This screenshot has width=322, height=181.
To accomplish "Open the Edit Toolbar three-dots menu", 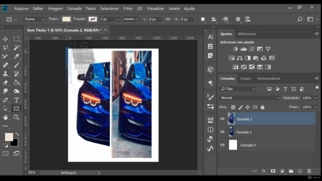I will pos(6,126).
